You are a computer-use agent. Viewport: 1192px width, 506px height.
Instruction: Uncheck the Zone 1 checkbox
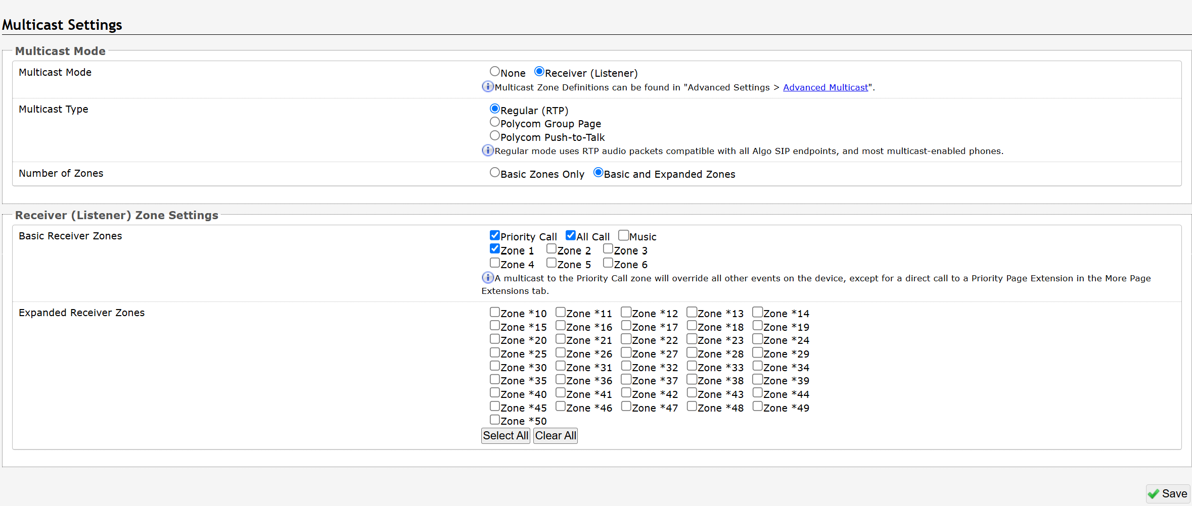(x=495, y=249)
